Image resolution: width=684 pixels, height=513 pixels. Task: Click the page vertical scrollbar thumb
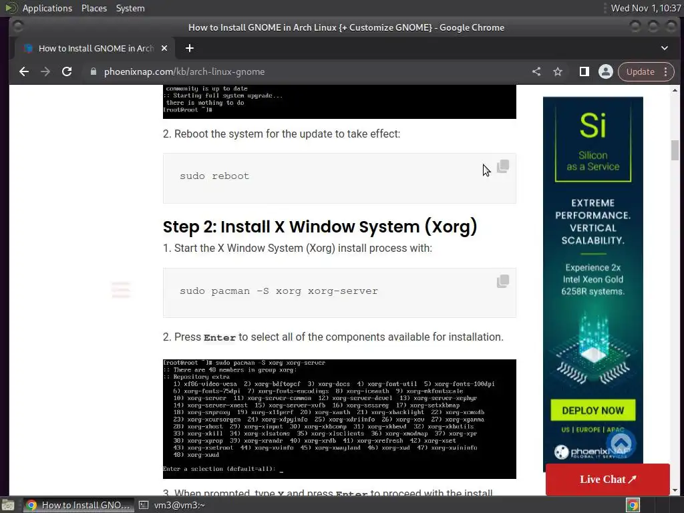[x=675, y=150]
